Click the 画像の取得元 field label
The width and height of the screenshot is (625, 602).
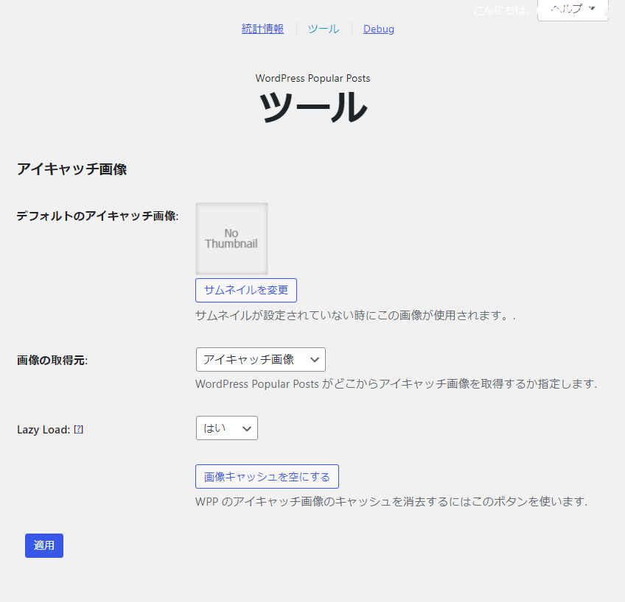[52, 361]
